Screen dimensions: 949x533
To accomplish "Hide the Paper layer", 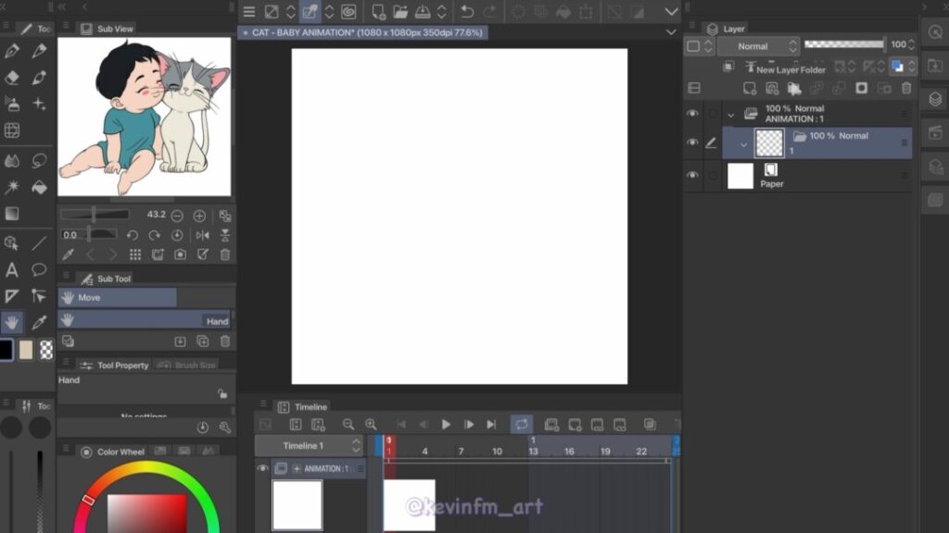I will [692, 175].
